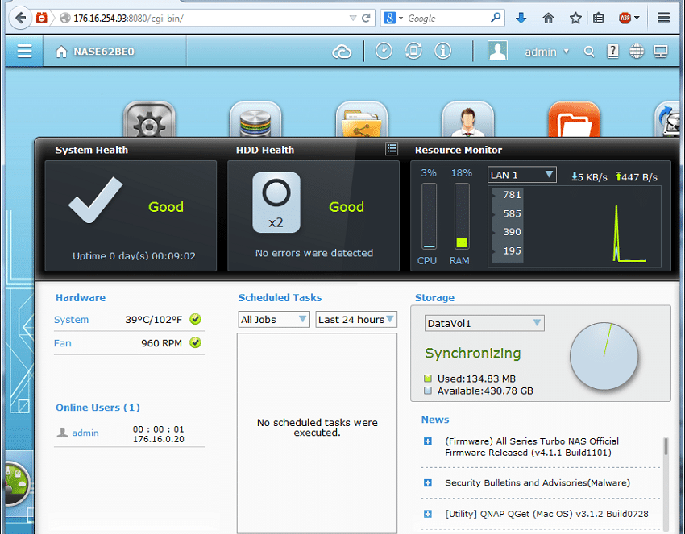Click the network traffic graph

pyautogui.click(x=575, y=226)
